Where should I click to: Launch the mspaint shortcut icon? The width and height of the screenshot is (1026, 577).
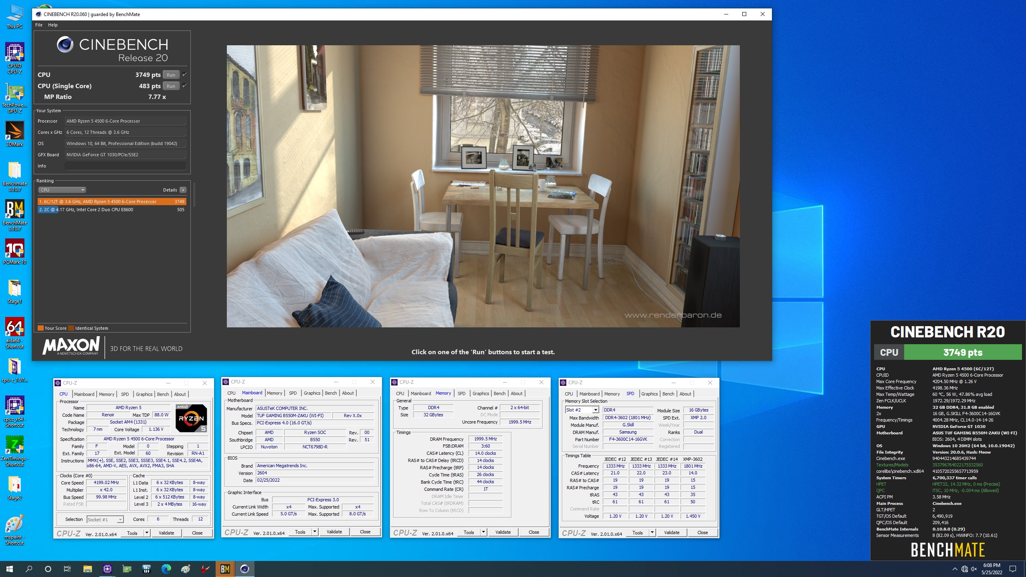pyautogui.click(x=14, y=530)
